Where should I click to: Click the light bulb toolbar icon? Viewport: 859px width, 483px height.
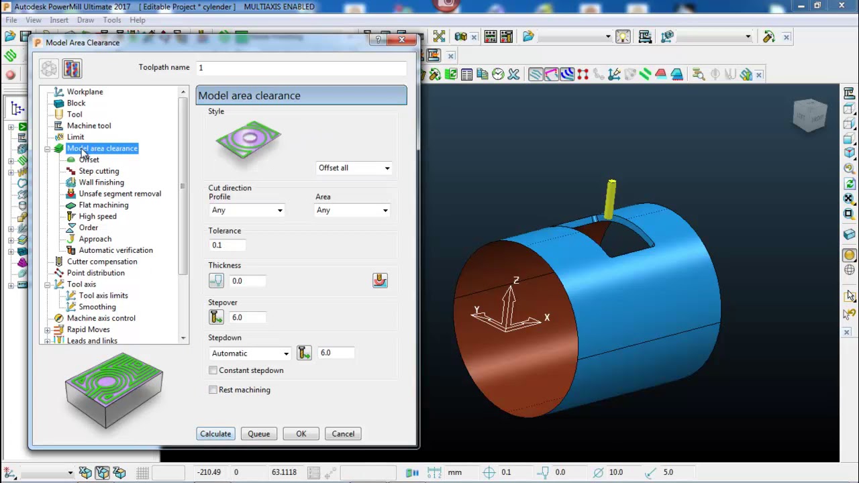pyautogui.click(x=623, y=37)
